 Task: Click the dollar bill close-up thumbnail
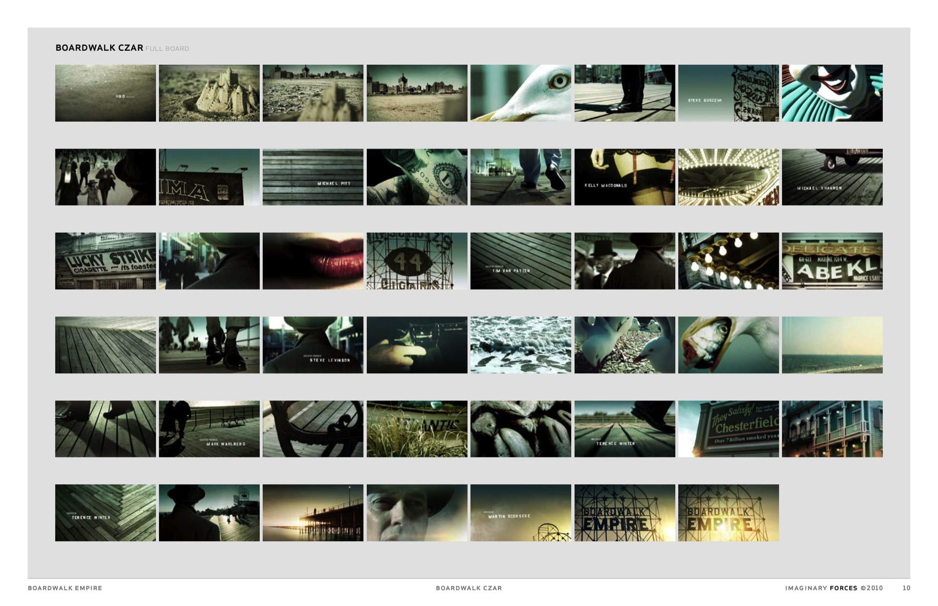[x=417, y=177]
